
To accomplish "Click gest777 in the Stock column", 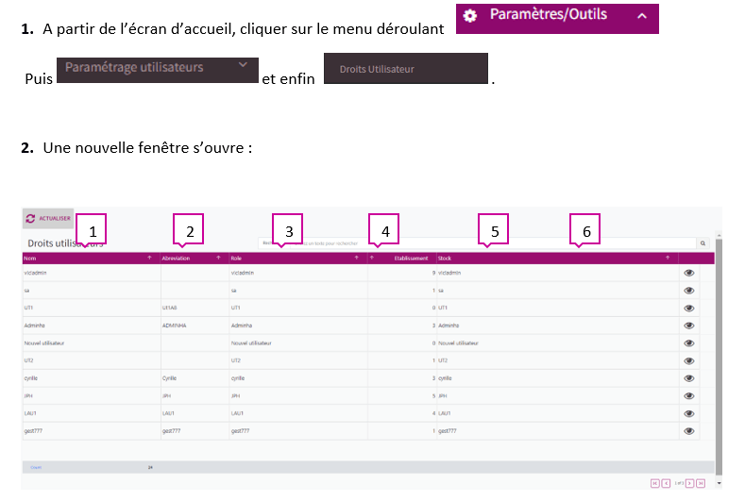I will 448,431.
